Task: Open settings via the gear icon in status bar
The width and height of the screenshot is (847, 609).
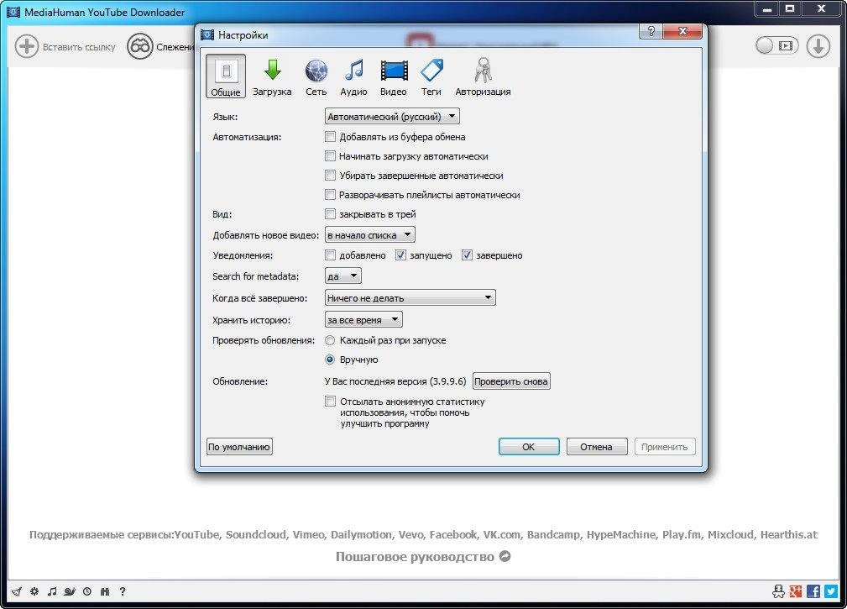Action: click(x=34, y=591)
